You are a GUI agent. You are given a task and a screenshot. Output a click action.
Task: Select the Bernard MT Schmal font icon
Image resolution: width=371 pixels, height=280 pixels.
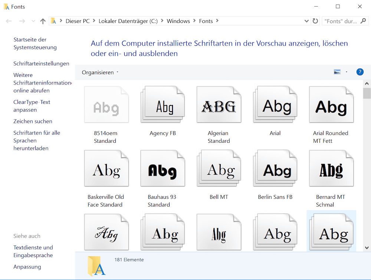331,168
